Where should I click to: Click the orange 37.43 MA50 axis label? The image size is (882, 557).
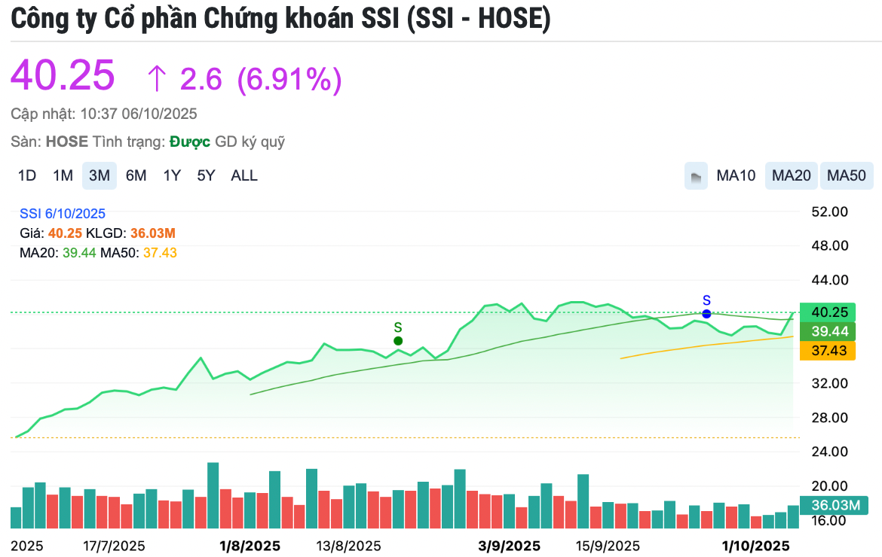pyautogui.click(x=828, y=351)
